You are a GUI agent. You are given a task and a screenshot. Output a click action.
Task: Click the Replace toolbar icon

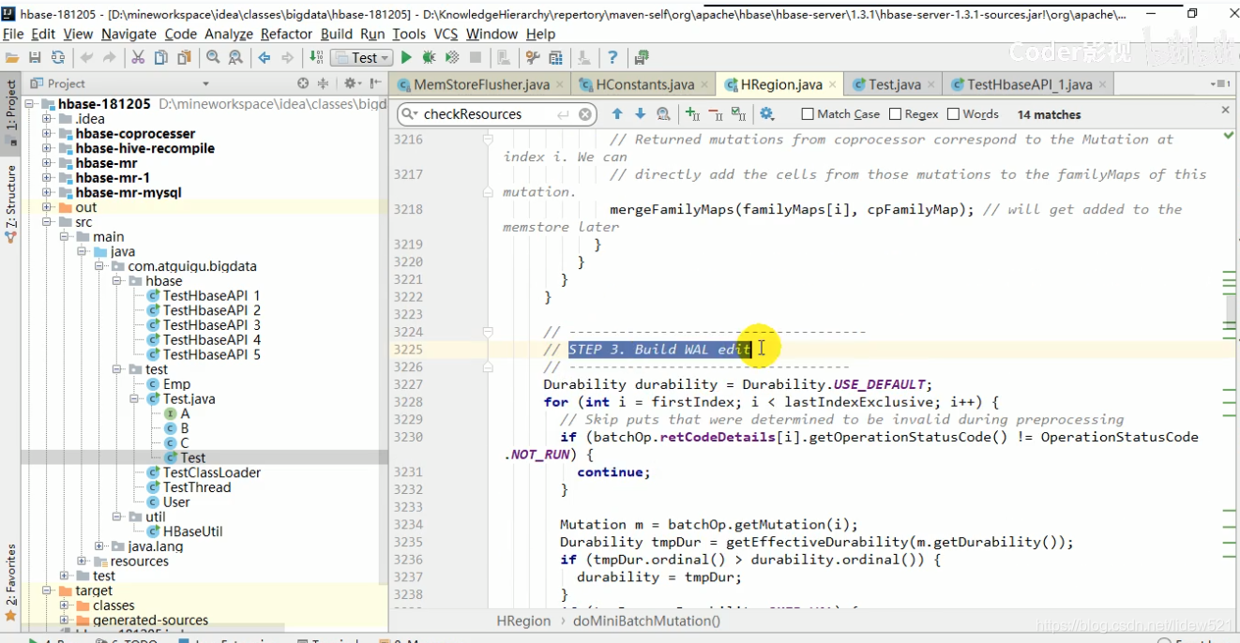point(234,57)
